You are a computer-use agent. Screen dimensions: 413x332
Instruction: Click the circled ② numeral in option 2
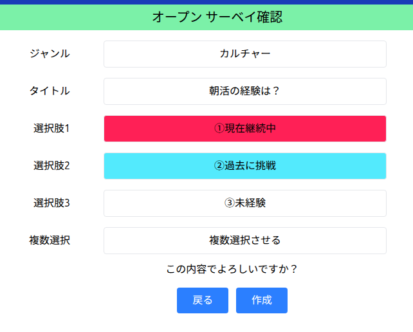point(219,166)
